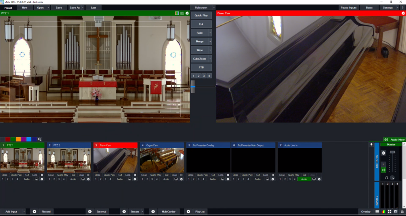Click the Preset menu item
Viewport: 406px width, 216px height.
(x=8, y=8)
